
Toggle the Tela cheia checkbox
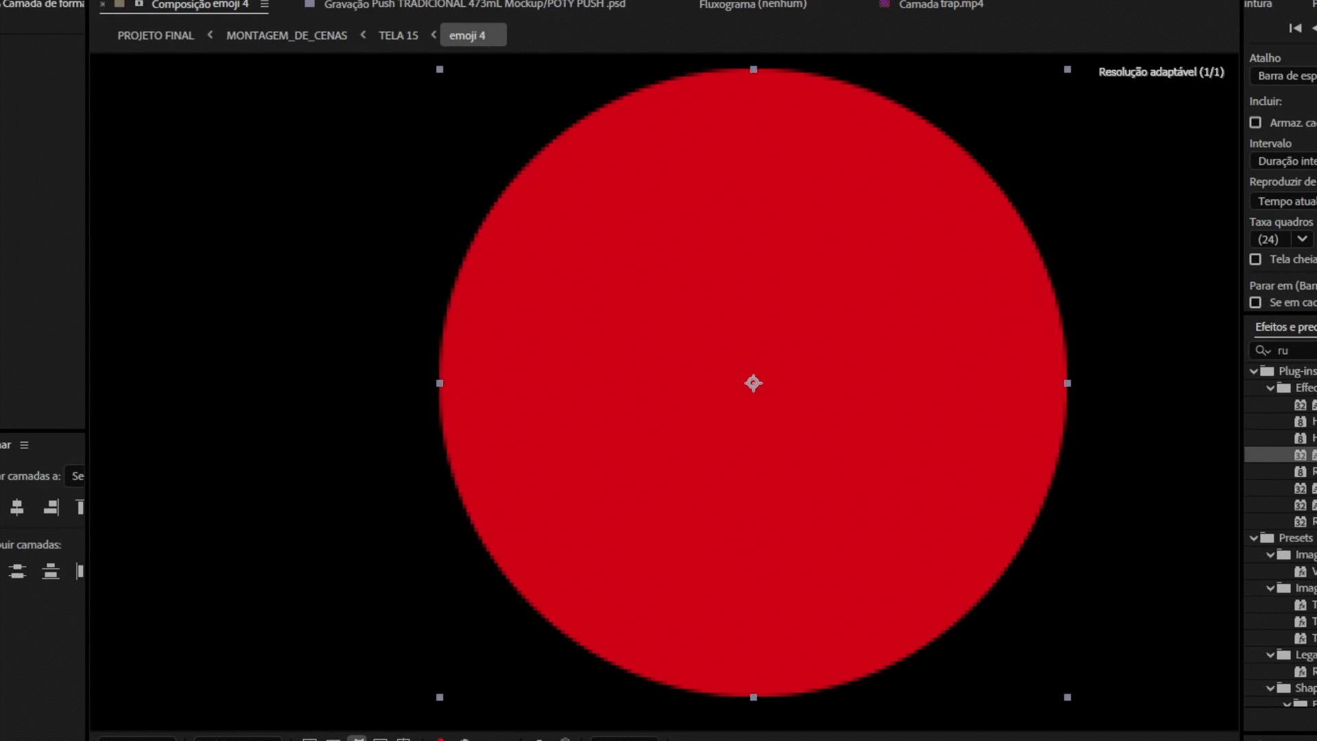(x=1255, y=259)
